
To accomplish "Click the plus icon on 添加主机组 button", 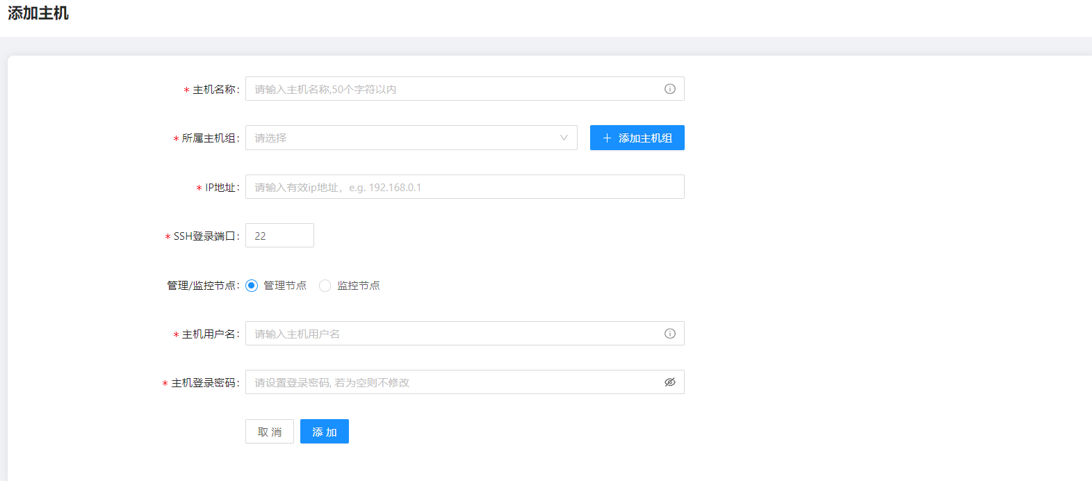I will tap(607, 138).
